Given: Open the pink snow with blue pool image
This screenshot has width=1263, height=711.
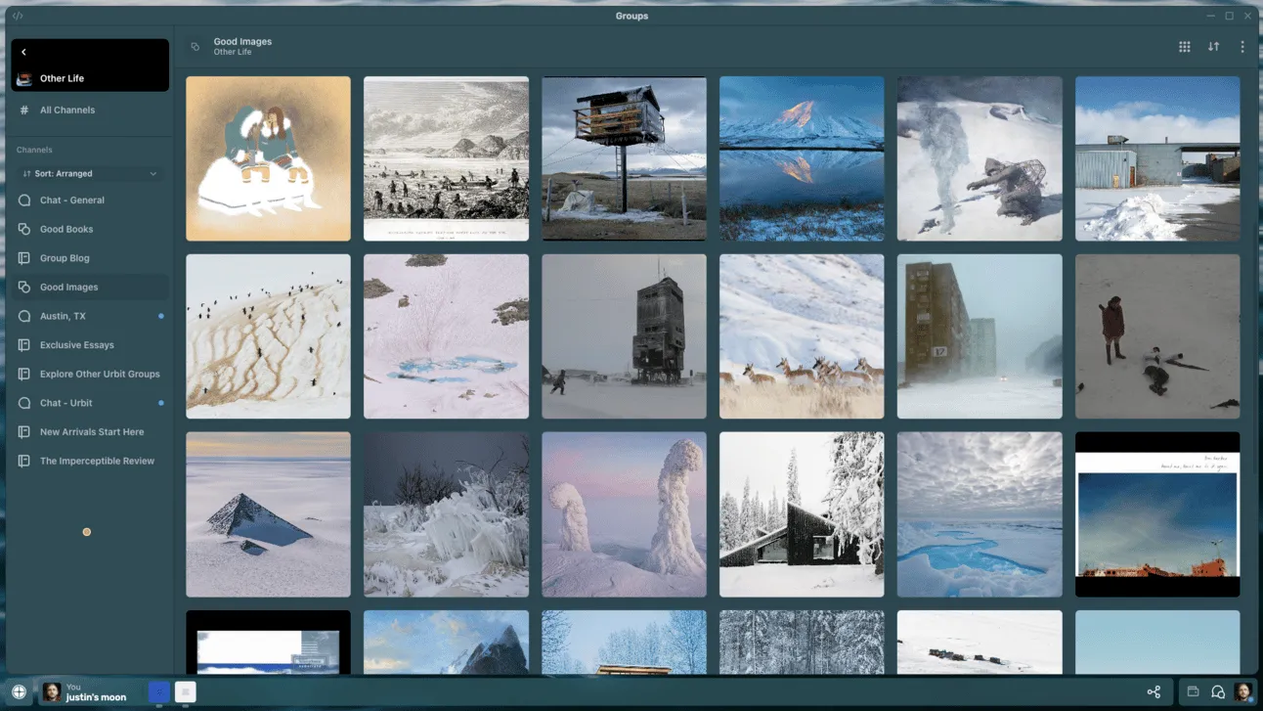Looking at the screenshot, I should pos(446,336).
